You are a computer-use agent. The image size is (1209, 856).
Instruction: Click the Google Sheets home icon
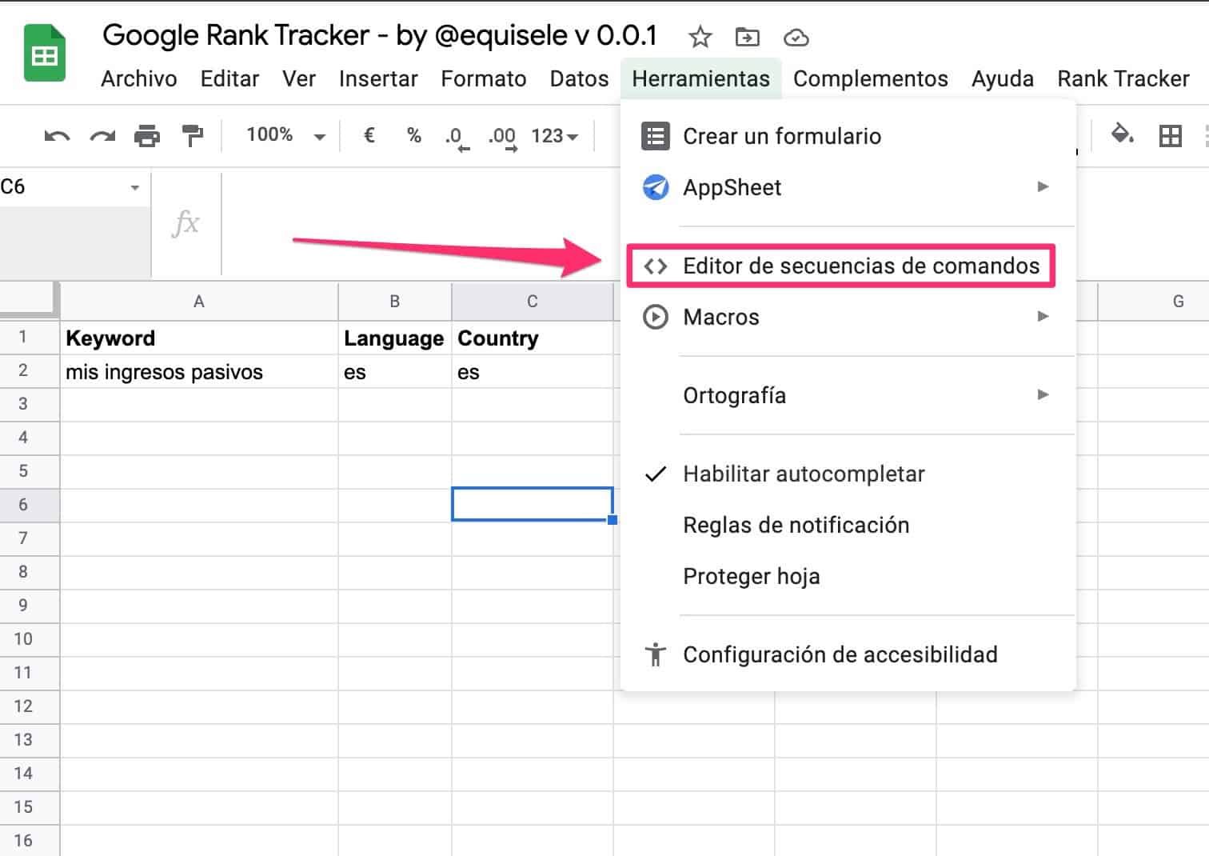tap(45, 54)
